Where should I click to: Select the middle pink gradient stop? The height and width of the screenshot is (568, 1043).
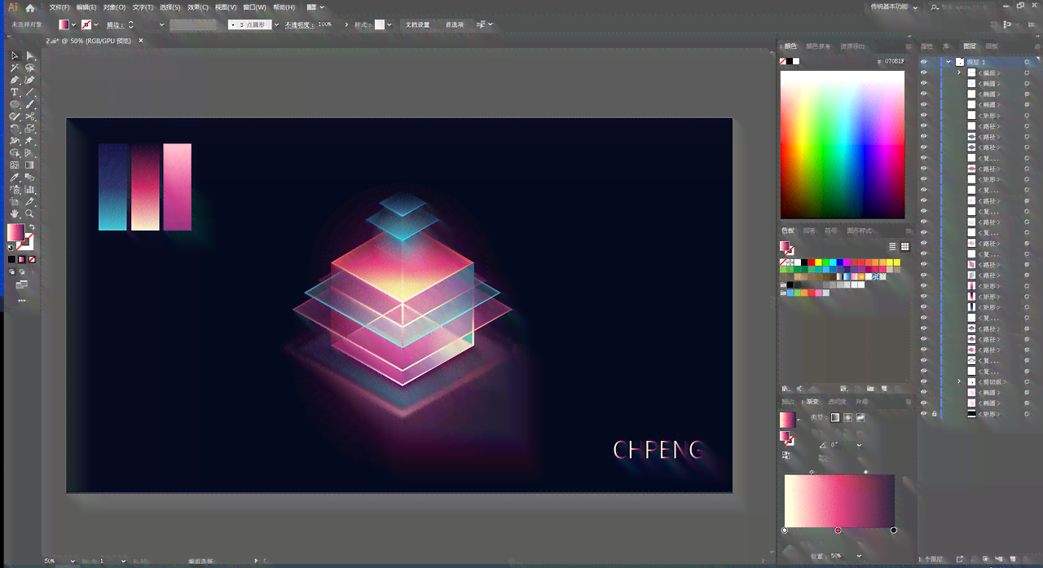pos(838,531)
